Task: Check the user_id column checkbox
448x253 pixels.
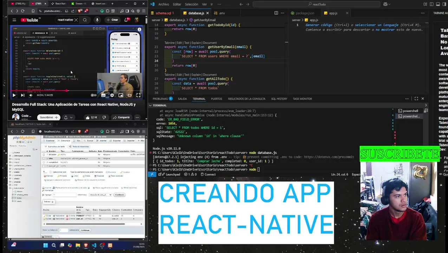Action: 44,166
